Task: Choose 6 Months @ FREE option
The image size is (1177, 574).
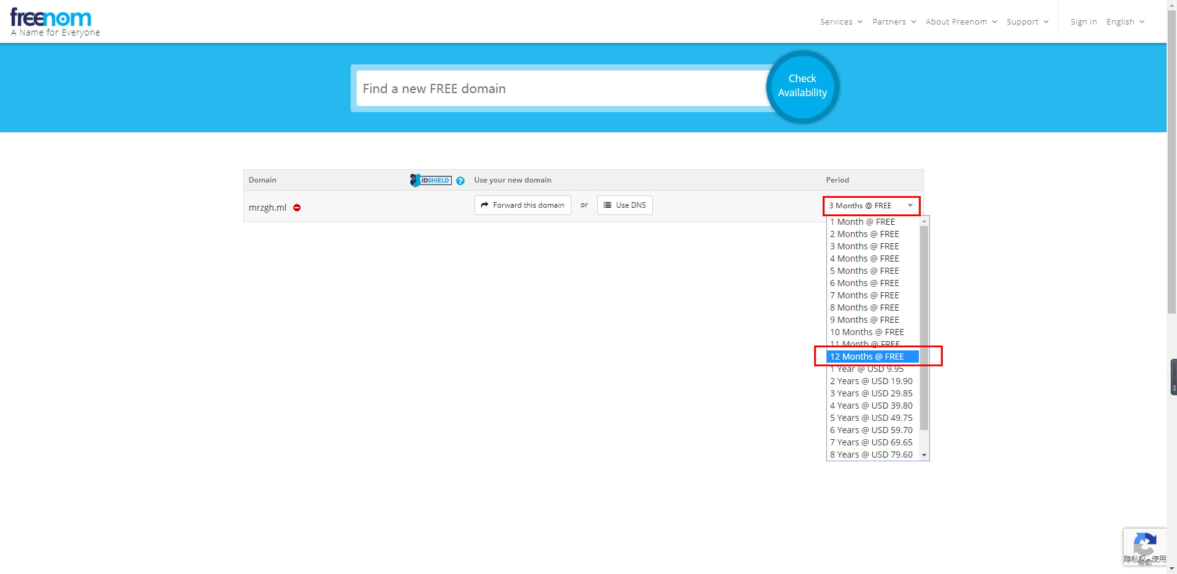Action: tap(864, 283)
